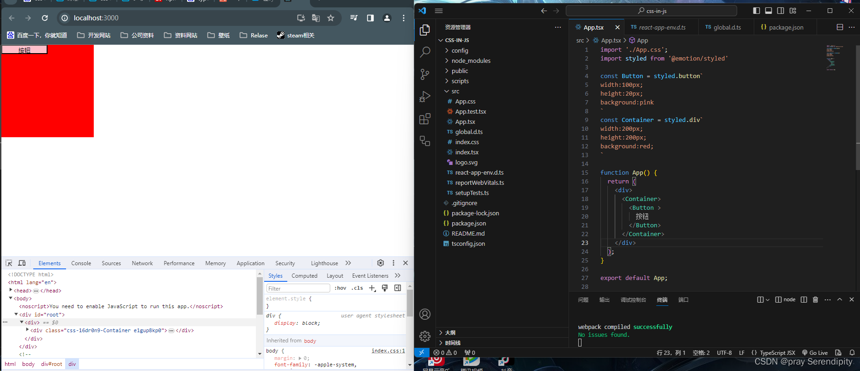Open index.tsx in file explorer
Image resolution: width=860 pixels, height=371 pixels.
pos(503,152)
